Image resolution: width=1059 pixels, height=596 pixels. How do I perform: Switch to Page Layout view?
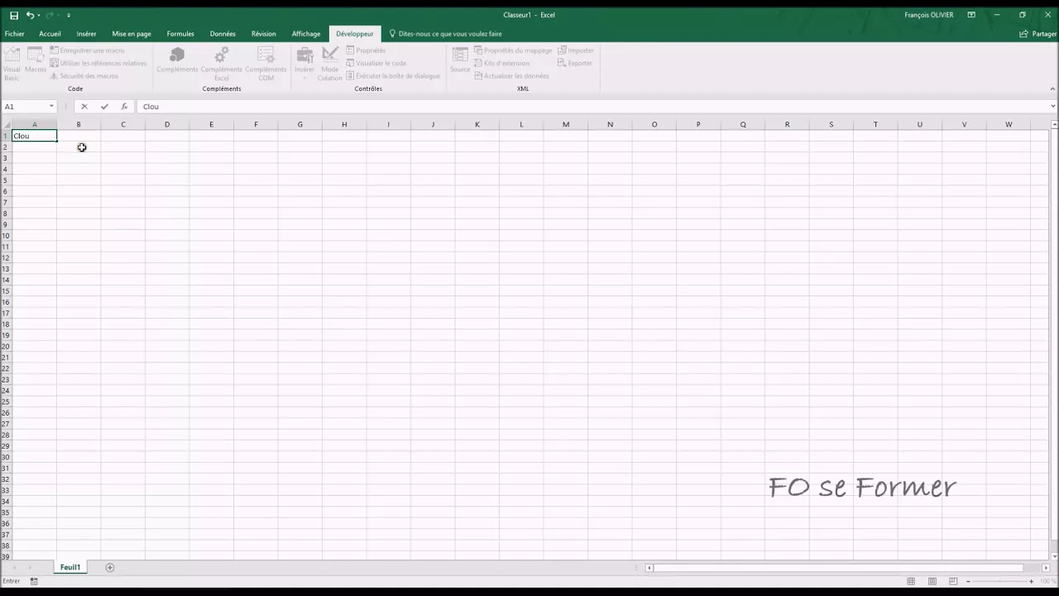coord(932,582)
